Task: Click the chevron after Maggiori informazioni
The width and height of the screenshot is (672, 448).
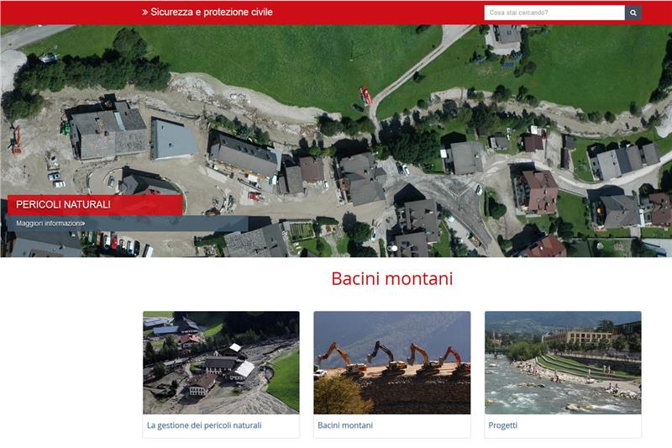Action: pos(82,224)
